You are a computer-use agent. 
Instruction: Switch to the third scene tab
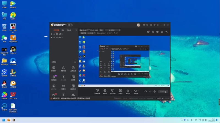point(69,30)
